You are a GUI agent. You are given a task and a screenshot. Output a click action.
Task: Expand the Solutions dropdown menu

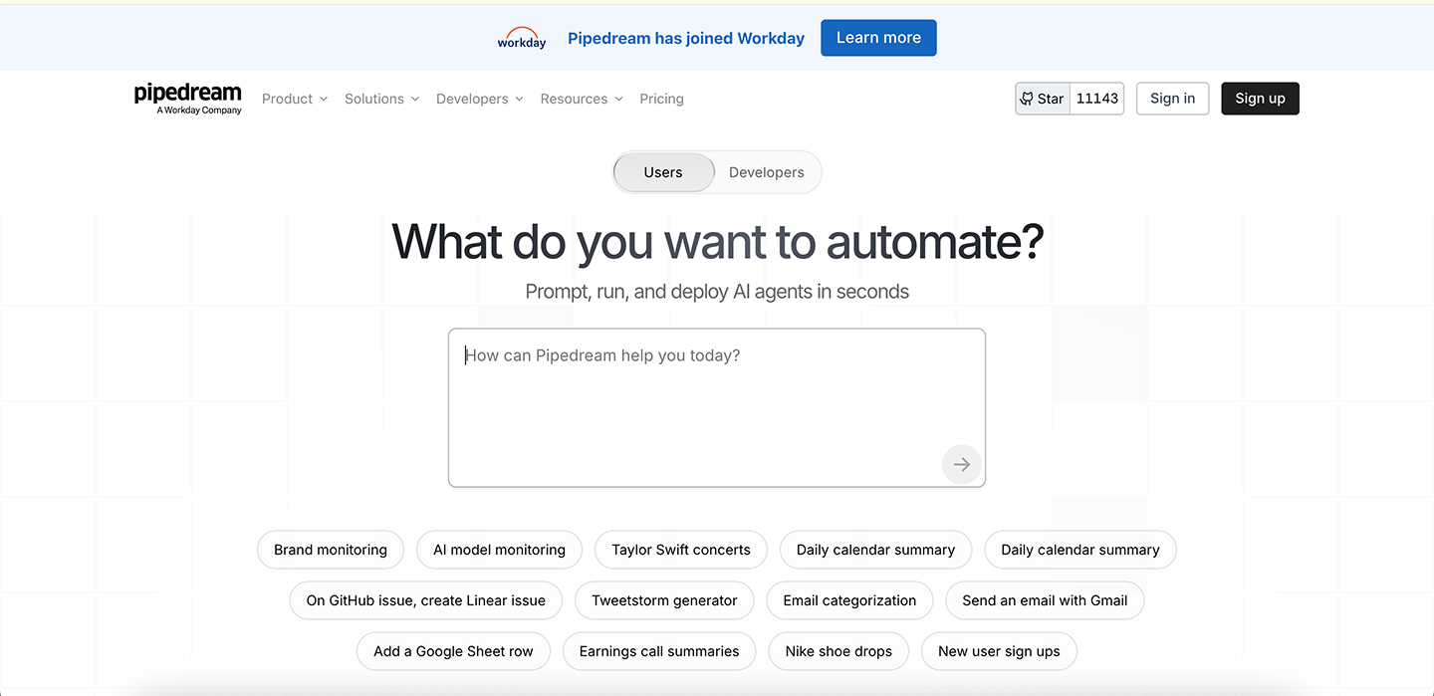point(381,99)
